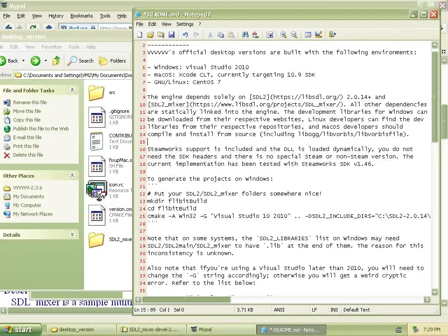Click the Back button in Explorer window
448x336 pixels.
click(x=10, y=60)
